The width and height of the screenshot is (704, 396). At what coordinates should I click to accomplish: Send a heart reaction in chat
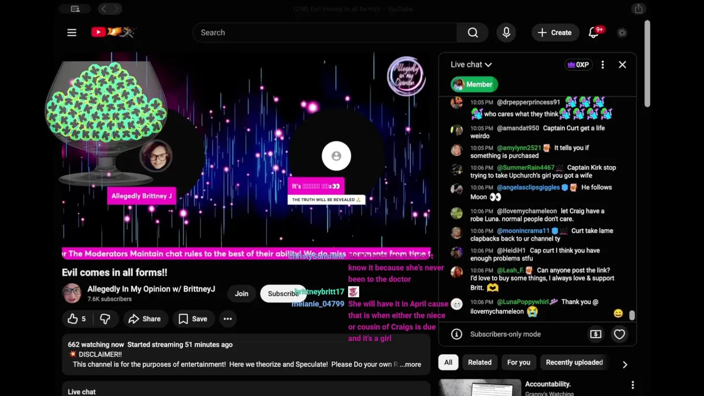[x=619, y=334]
